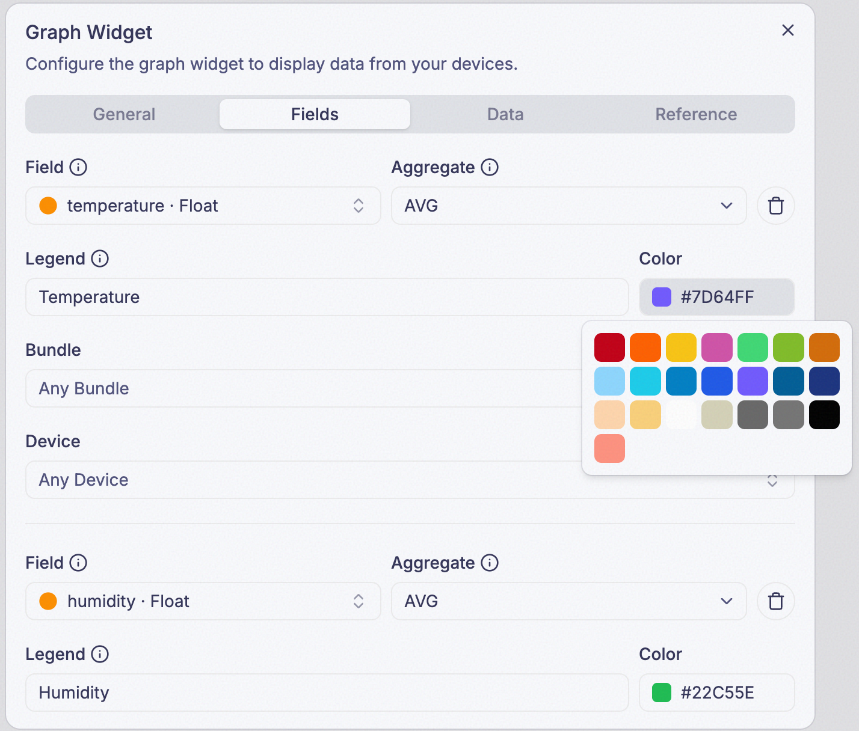Show info for Temperature Legend label
The image size is (859, 731).
pos(100,258)
